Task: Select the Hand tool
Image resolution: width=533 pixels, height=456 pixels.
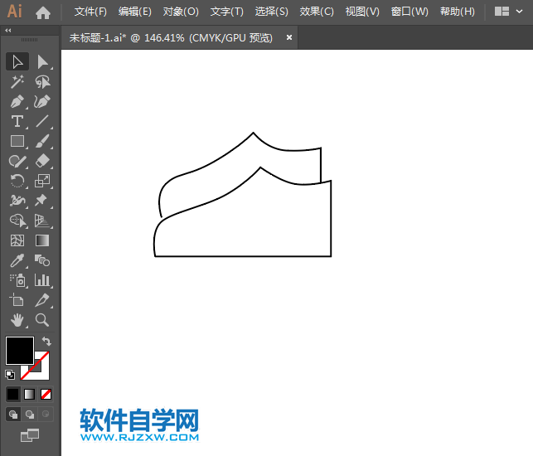Action: coord(17,320)
